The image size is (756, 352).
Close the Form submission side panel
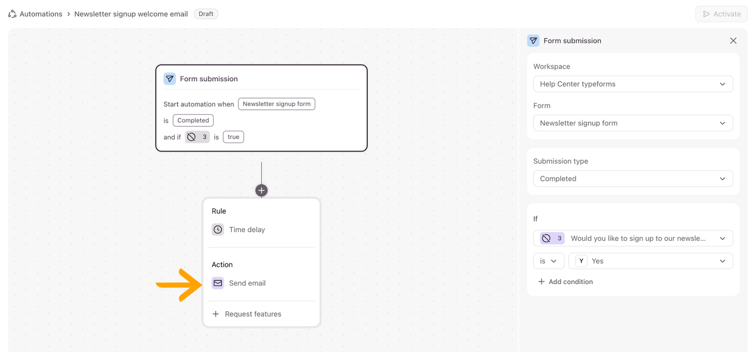point(733,41)
